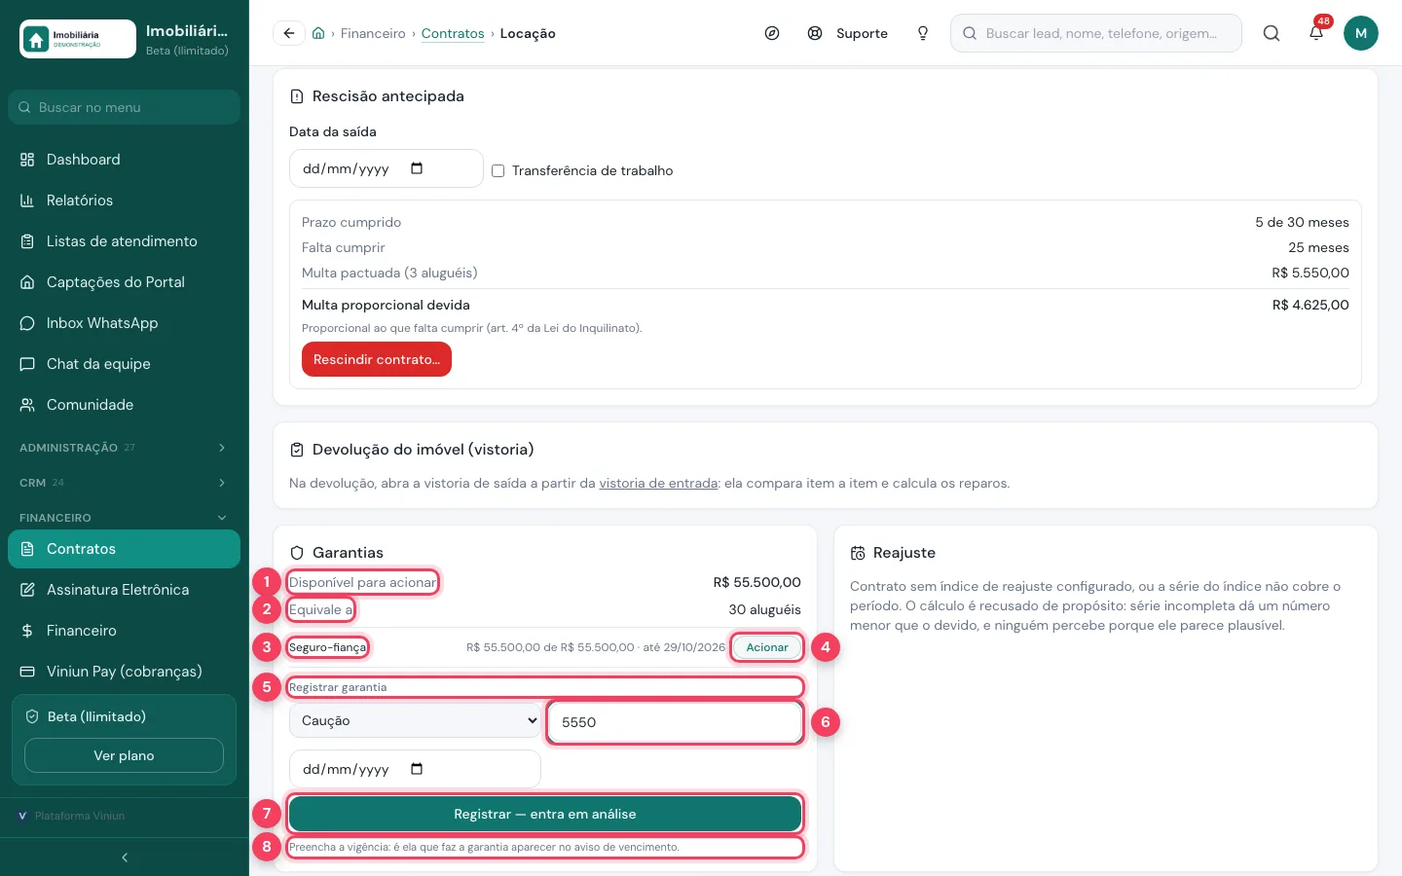The width and height of the screenshot is (1402, 876).
Task: Open calendar picker for Data da saída
Action: [x=417, y=168]
